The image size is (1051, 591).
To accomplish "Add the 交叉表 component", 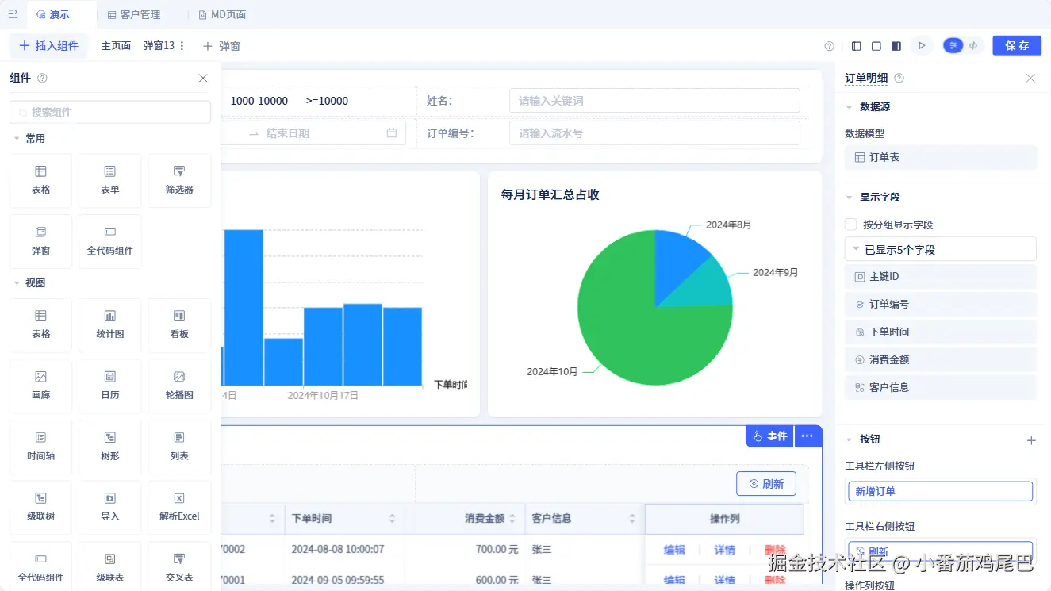I will [179, 566].
